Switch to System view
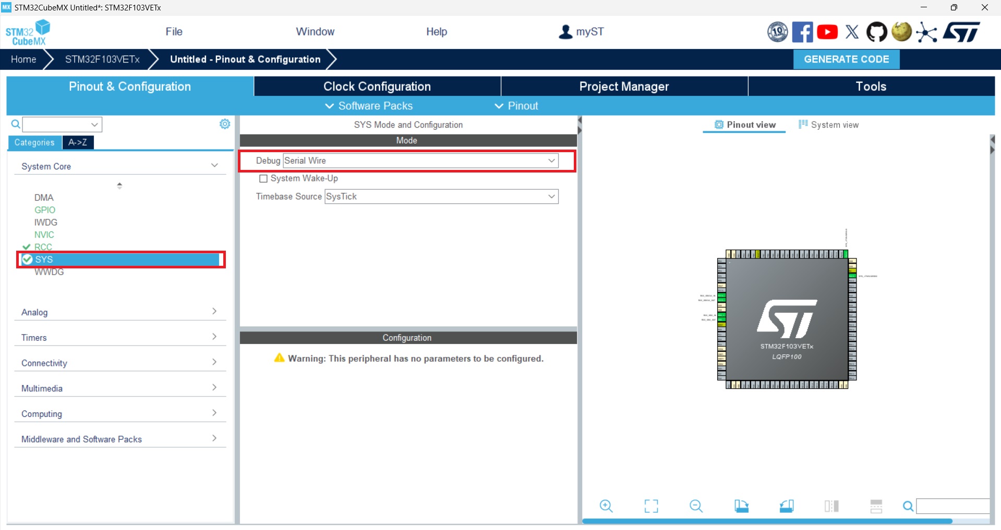 tap(829, 125)
